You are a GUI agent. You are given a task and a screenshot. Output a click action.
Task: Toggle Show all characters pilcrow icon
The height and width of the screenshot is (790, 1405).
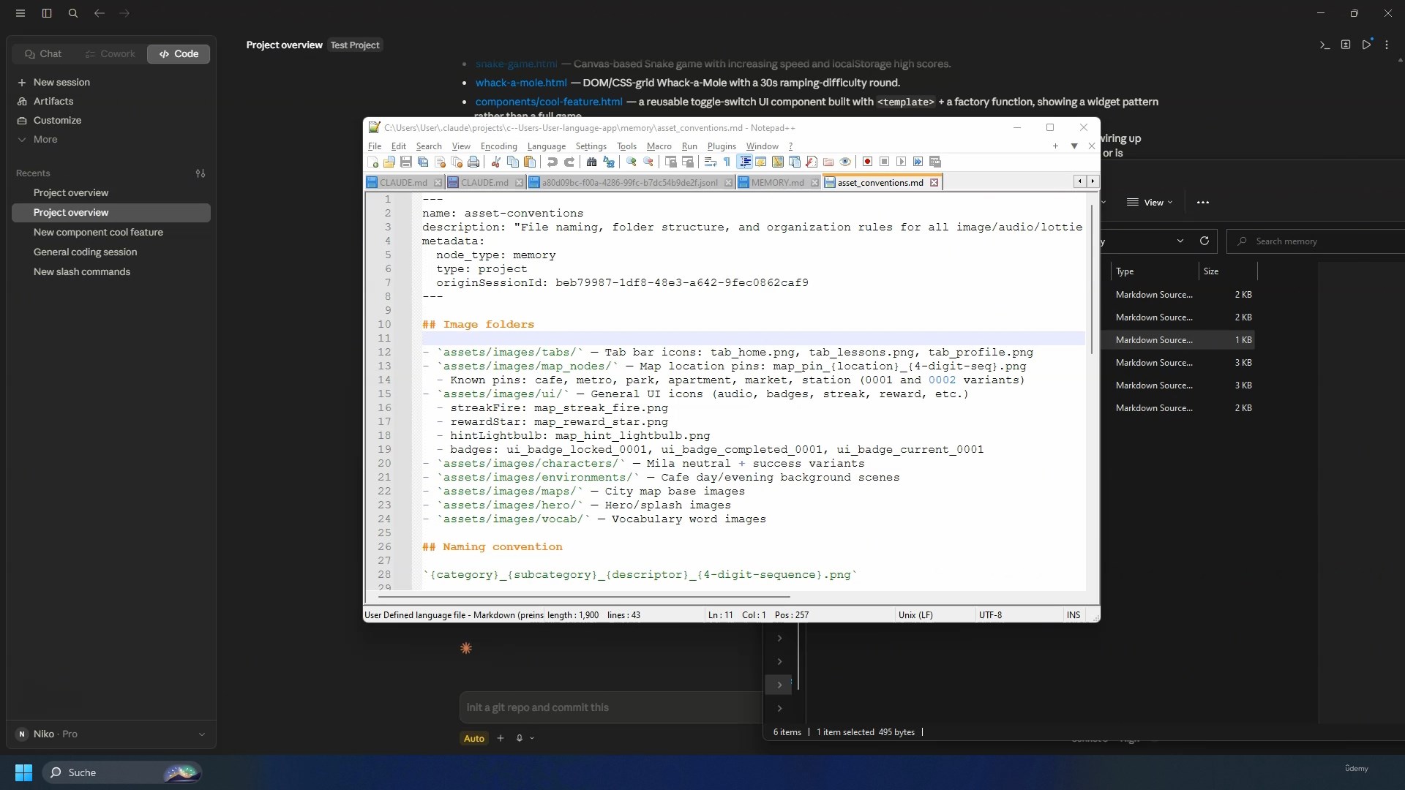(x=727, y=162)
